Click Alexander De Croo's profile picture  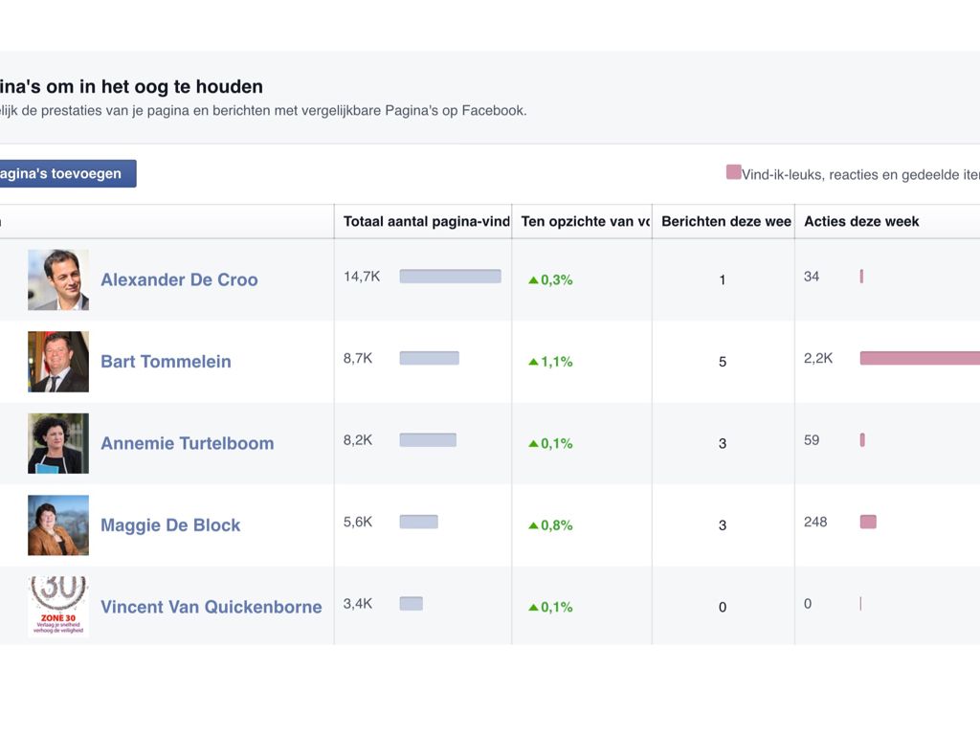point(58,279)
